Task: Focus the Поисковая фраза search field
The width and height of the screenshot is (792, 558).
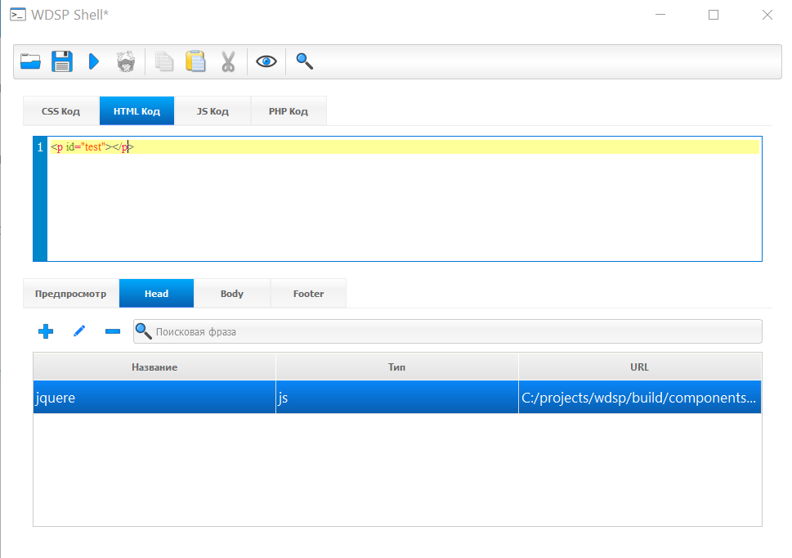Action: 448,331
